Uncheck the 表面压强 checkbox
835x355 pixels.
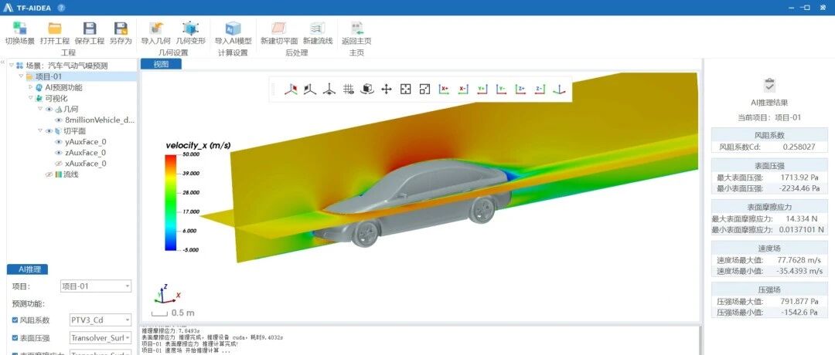click(x=15, y=338)
